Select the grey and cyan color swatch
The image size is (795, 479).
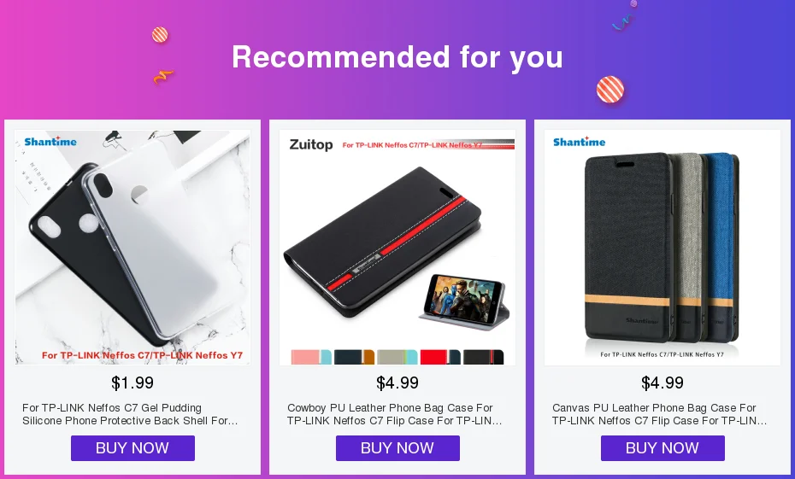[397, 357]
